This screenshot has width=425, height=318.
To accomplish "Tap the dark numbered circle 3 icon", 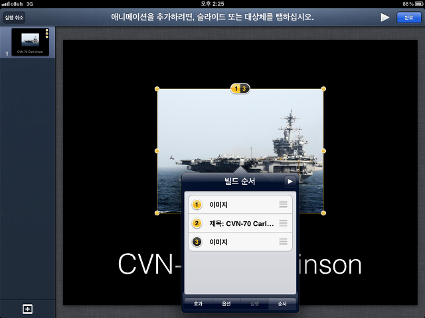I will [x=197, y=242].
